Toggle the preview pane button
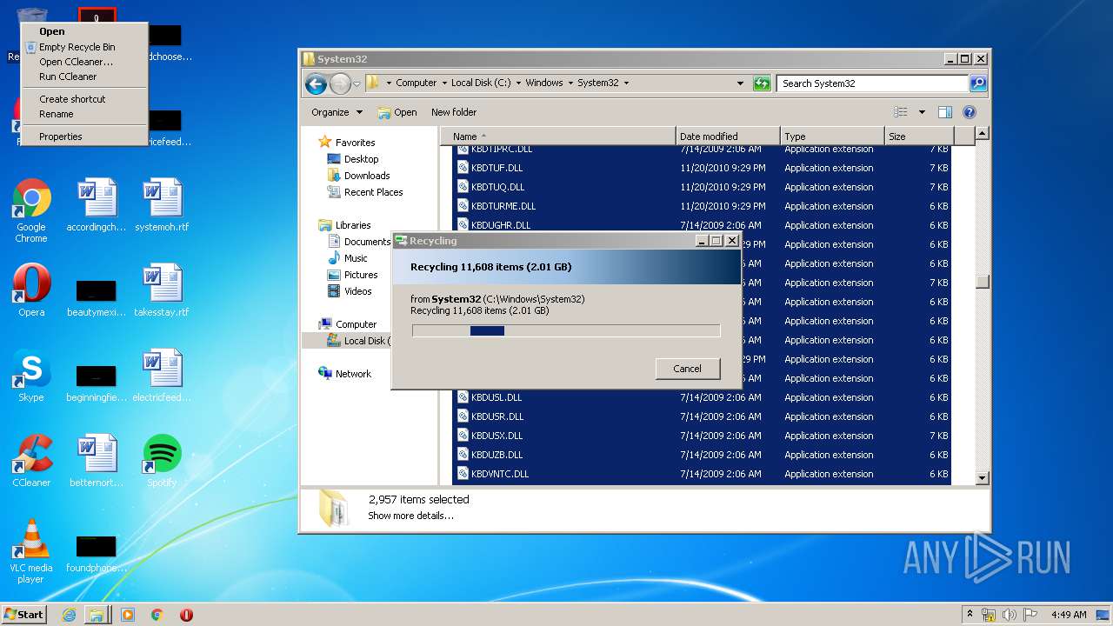Image resolution: width=1113 pixels, height=626 pixels. [945, 112]
